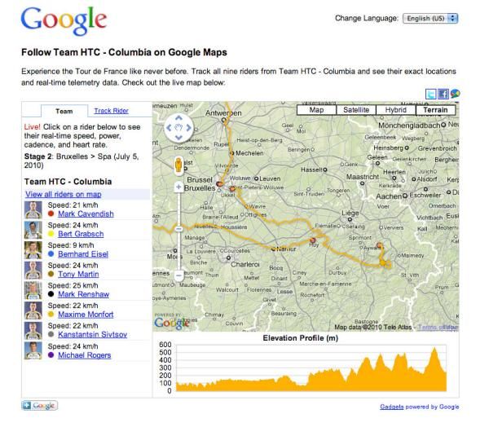Click the Maastricht city label on map
The width and height of the screenshot is (489, 427).
coord(363,177)
